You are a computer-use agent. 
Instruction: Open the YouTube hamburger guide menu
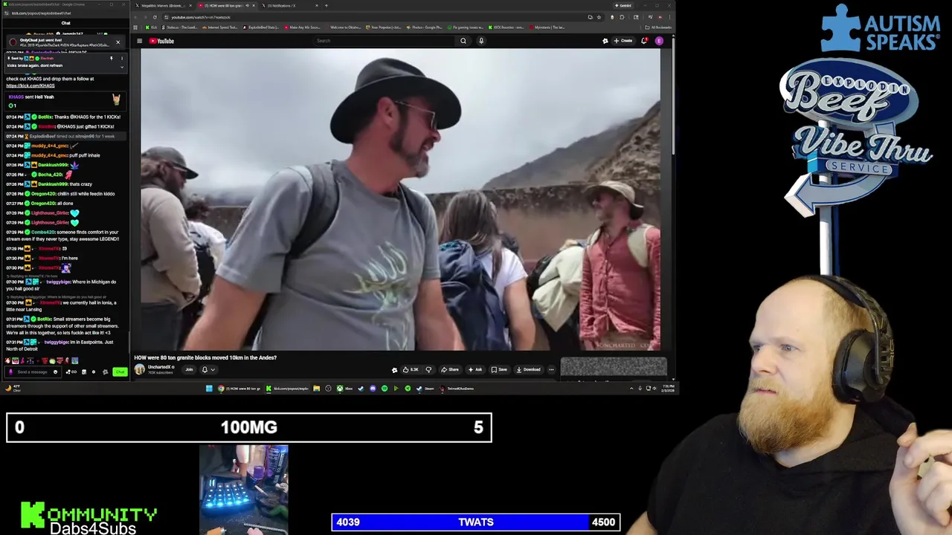[139, 41]
